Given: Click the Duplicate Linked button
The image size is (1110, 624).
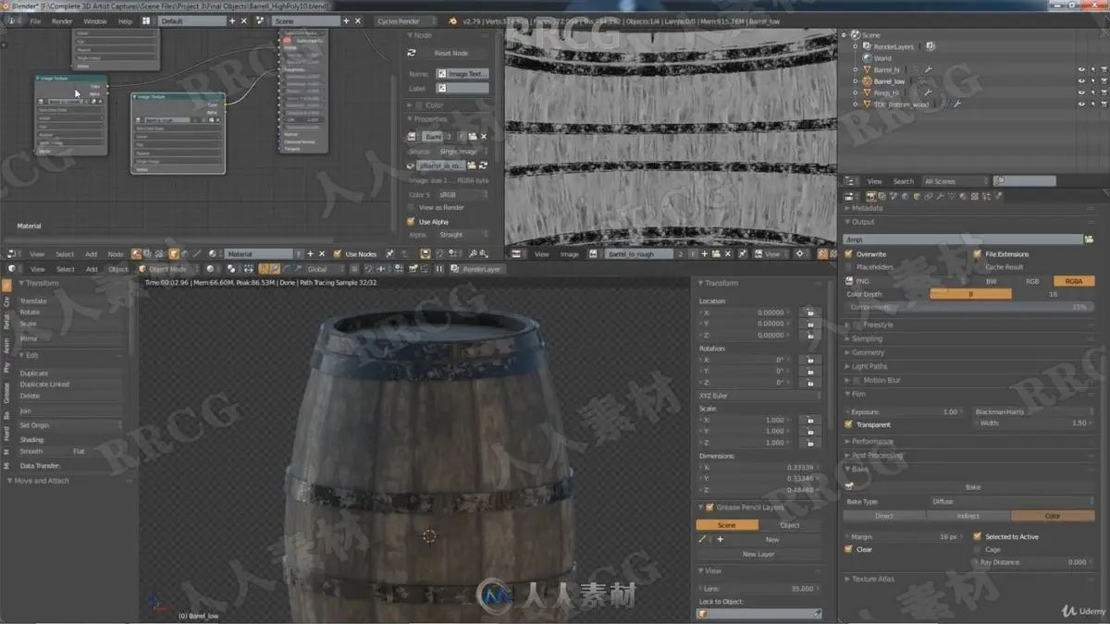Looking at the screenshot, I should (x=71, y=385).
